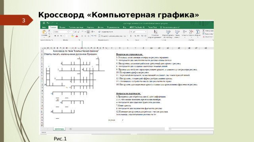Click the Wrap Text button
254x142 pixels.
[106, 32]
